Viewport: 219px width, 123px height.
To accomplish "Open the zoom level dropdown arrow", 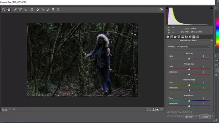I will [x=19, y=110].
